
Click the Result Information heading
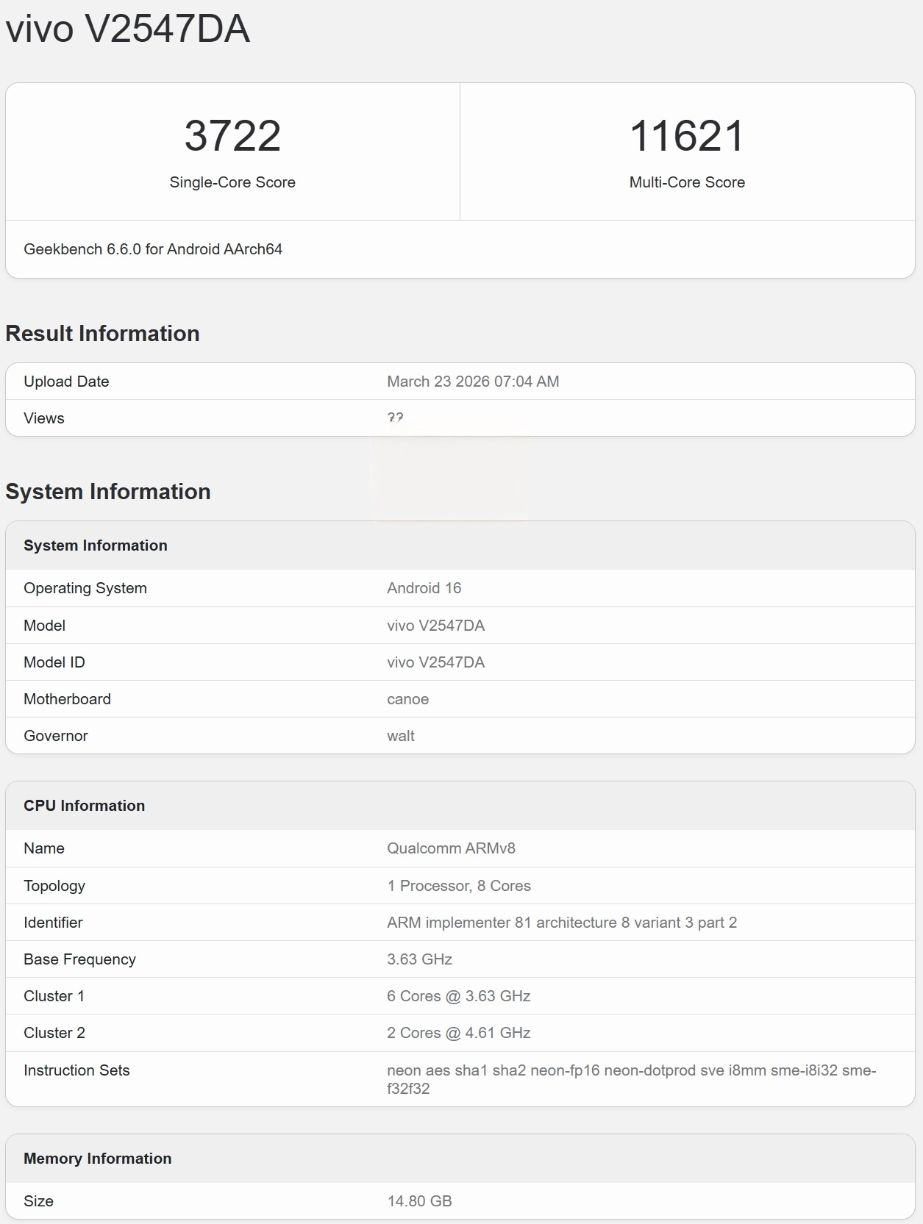102,334
